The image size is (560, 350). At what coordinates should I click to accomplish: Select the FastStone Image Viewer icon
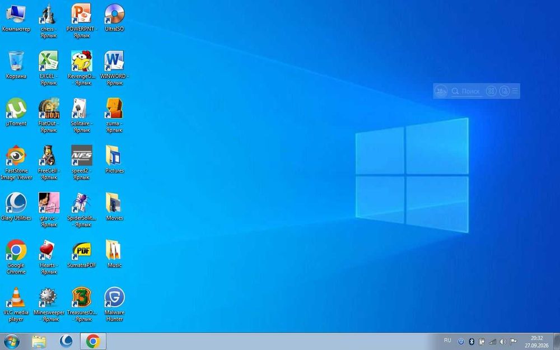tap(16, 155)
